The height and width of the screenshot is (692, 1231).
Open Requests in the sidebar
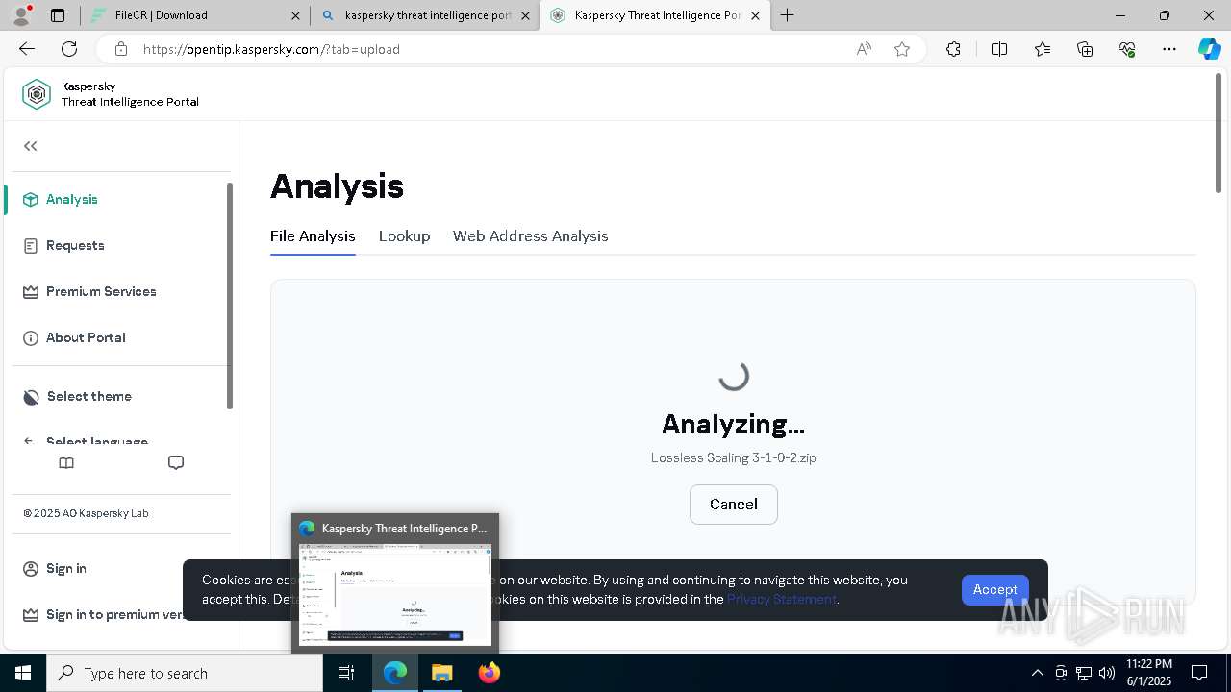click(75, 245)
